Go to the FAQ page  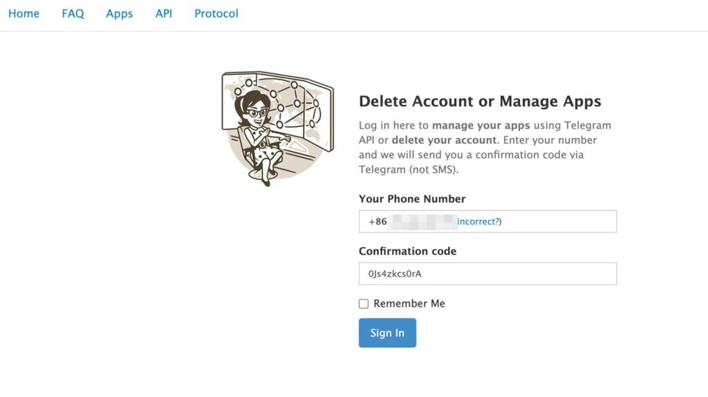pyautogui.click(x=73, y=14)
